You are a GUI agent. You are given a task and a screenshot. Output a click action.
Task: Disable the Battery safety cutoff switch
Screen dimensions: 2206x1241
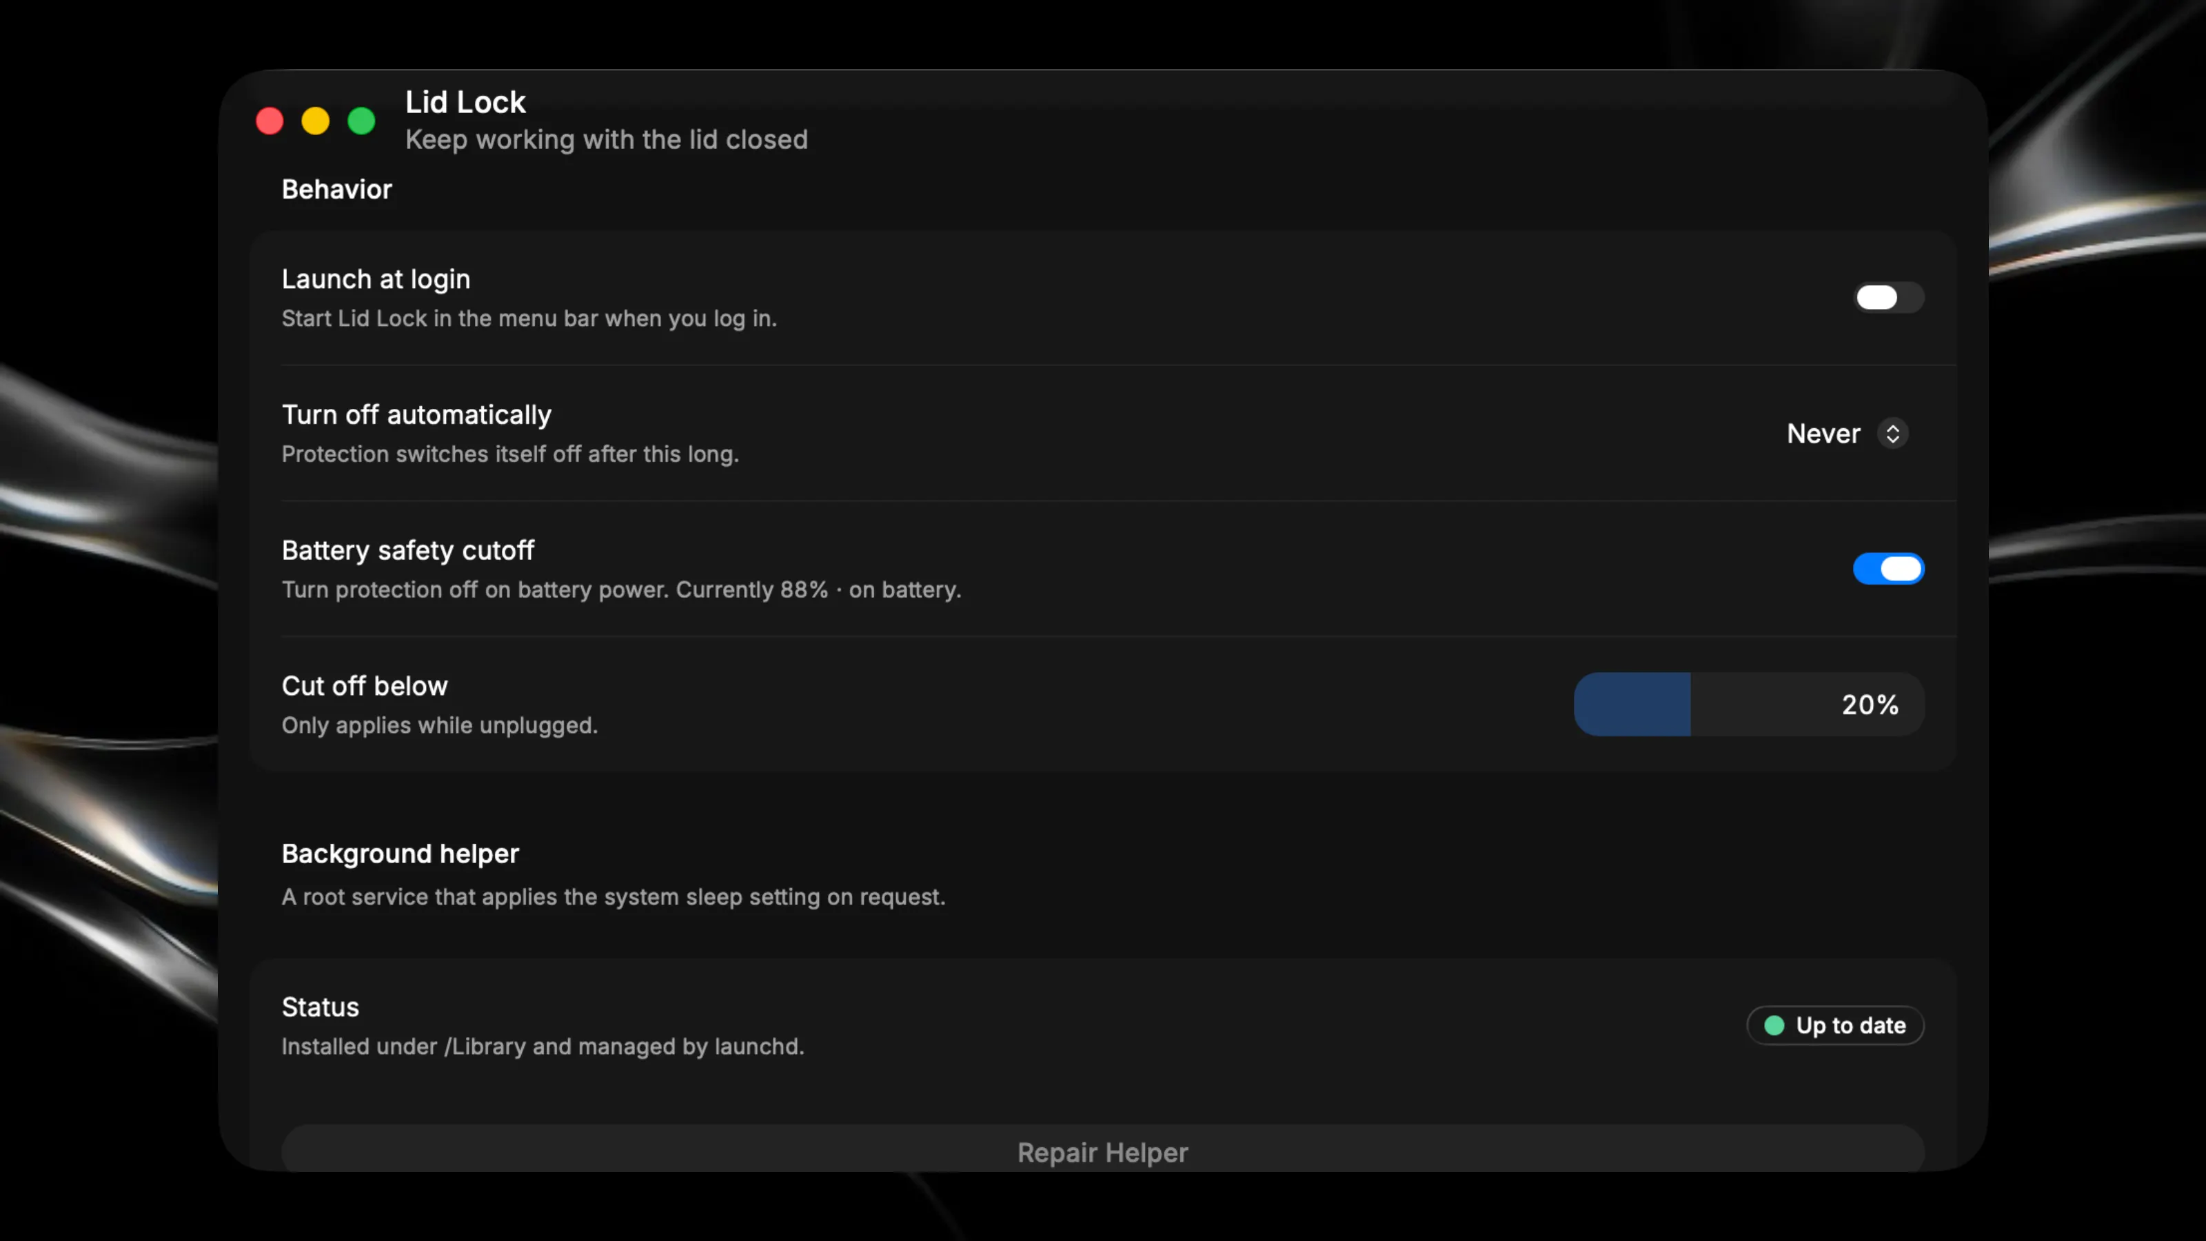1888,569
